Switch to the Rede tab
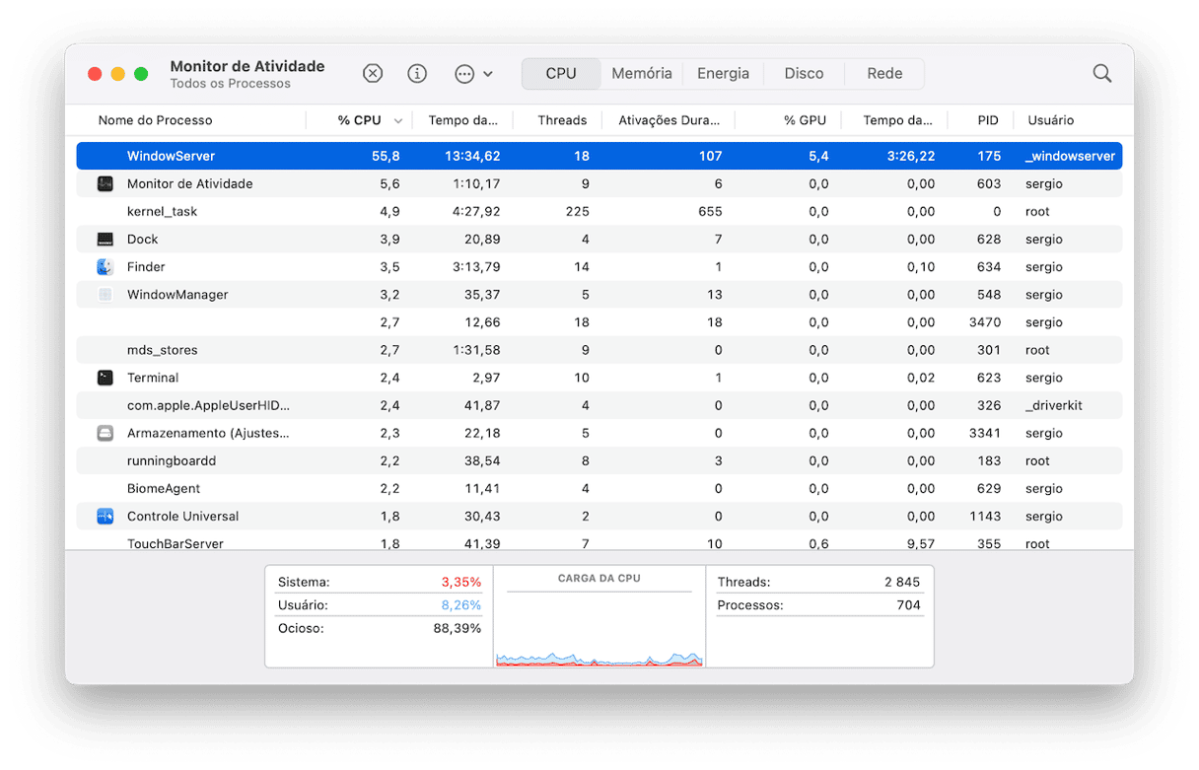 (884, 74)
